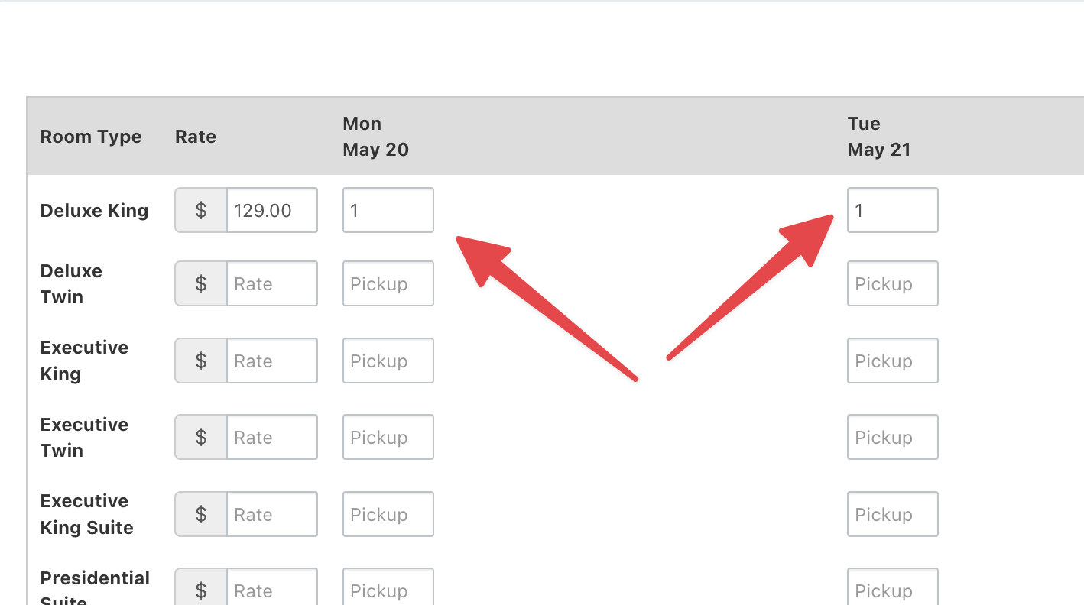Click the Presidential Suite rate input

coord(271,590)
